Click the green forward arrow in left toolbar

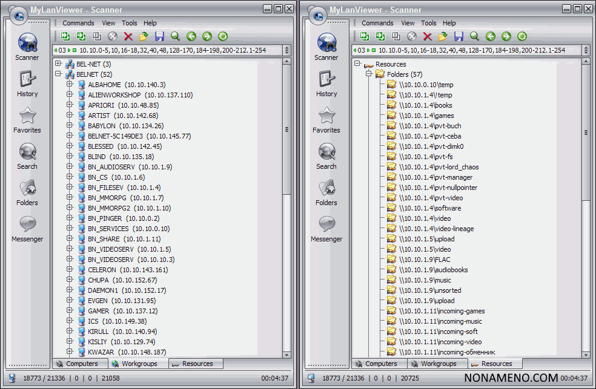pos(207,36)
